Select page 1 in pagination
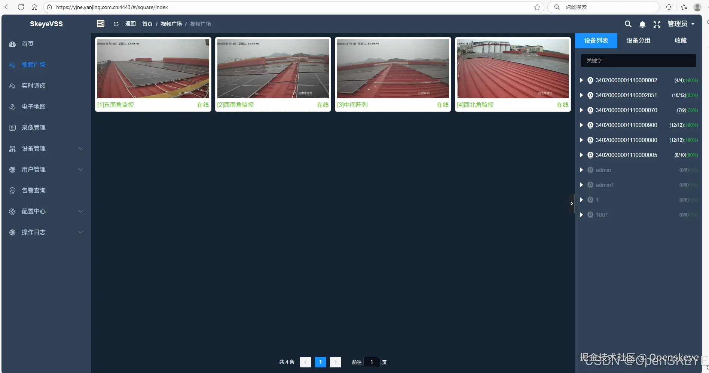This screenshot has height=373, width=709. click(x=321, y=362)
